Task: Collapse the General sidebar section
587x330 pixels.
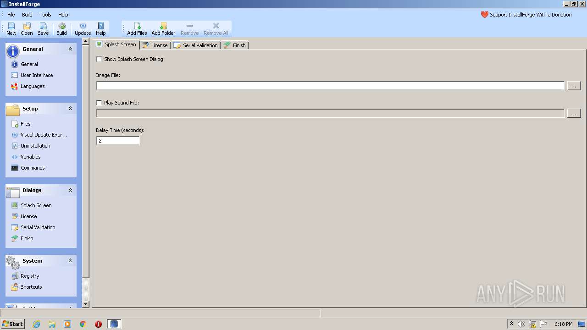Action: click(70, 49)
